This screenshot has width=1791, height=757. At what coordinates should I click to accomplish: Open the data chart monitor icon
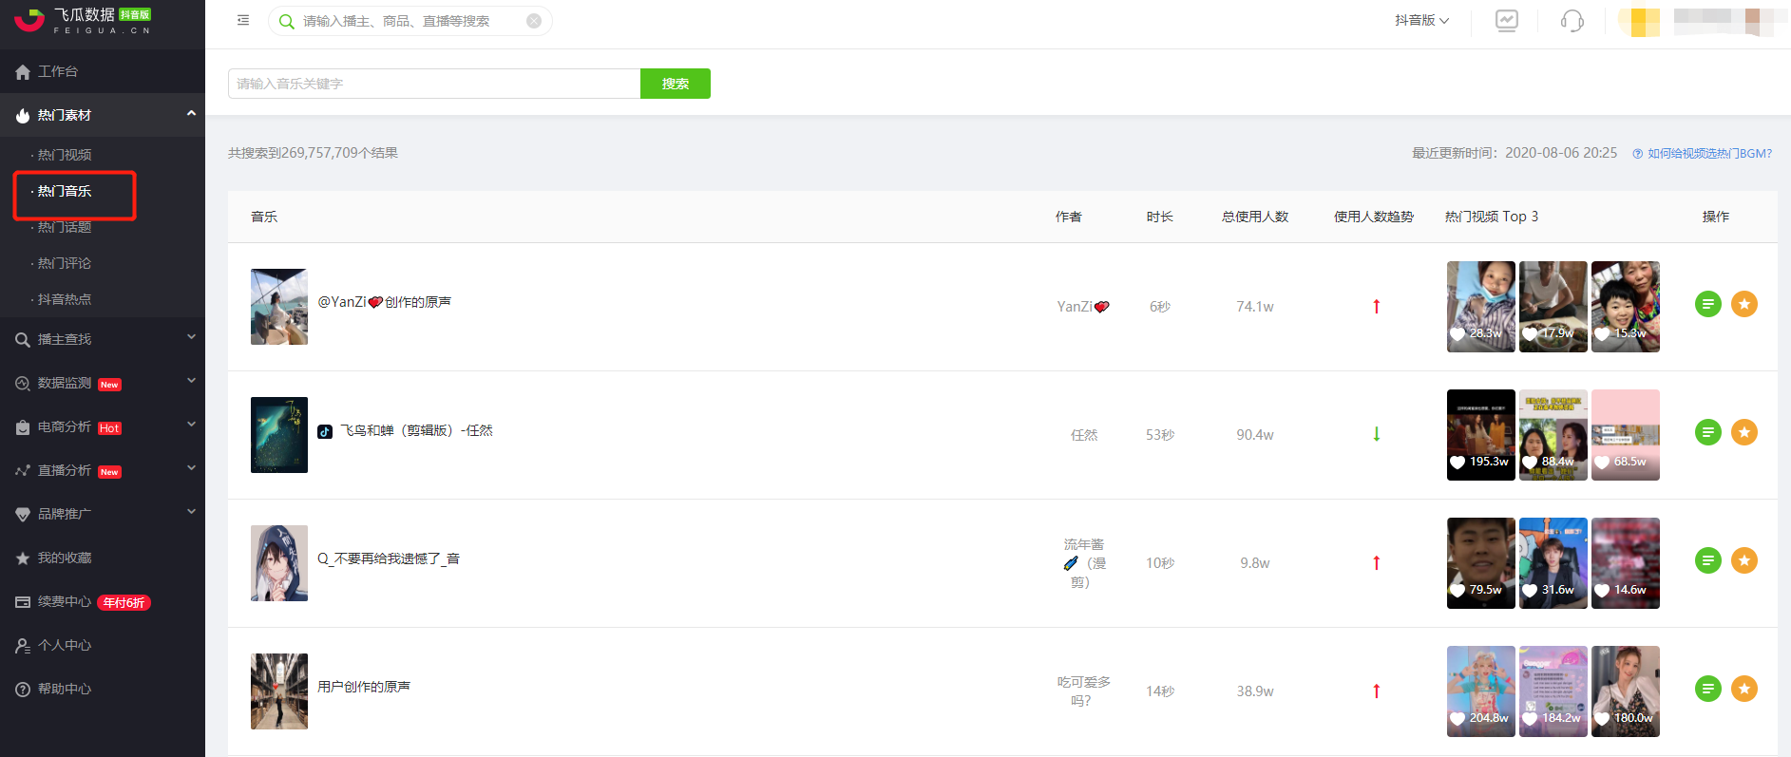coord(1507,21)
